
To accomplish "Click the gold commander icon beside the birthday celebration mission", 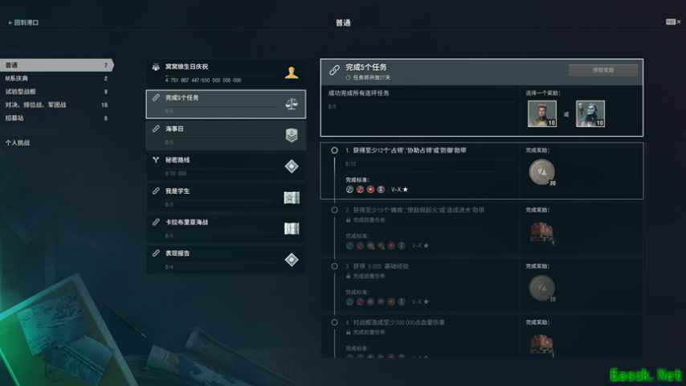I will pyautogui.click(x=292, y=72).
